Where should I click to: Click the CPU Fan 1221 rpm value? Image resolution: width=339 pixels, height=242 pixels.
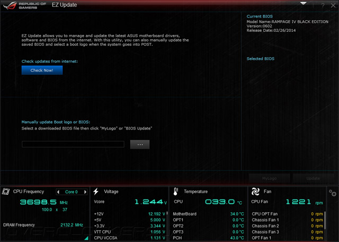pyautogui.click(x=304, y=202)
